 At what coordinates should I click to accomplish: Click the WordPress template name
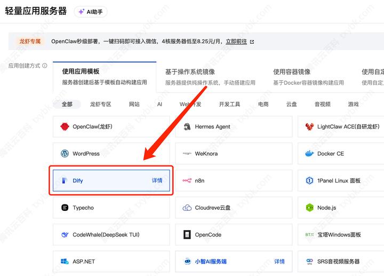[86, 153]
